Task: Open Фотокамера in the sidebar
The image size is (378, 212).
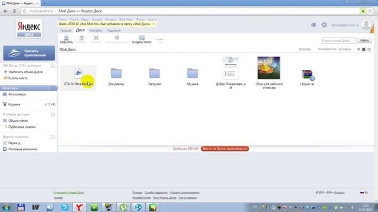Action: pos(17,94)
